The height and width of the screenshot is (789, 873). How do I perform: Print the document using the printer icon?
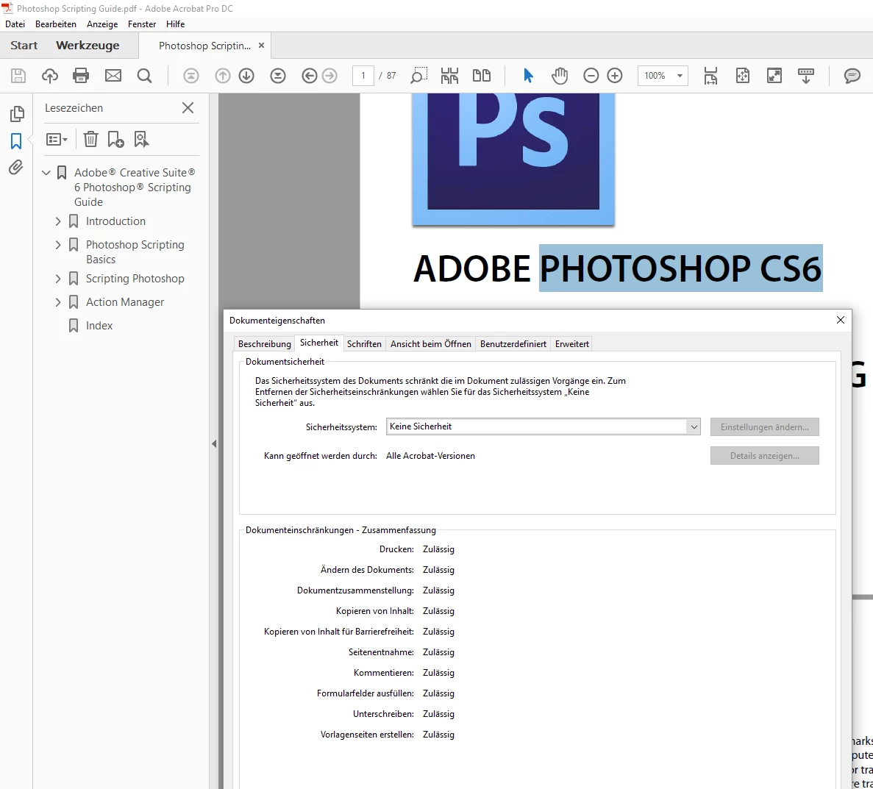click(81, 75)
